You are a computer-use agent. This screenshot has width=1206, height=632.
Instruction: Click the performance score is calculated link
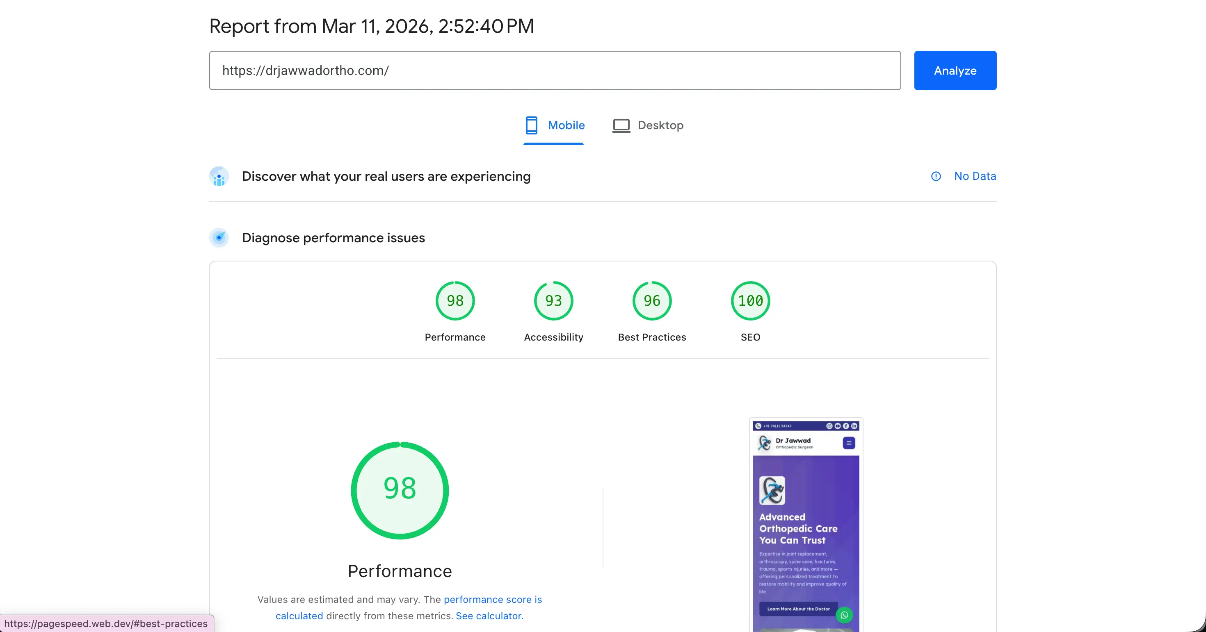[x=493, y=599]
